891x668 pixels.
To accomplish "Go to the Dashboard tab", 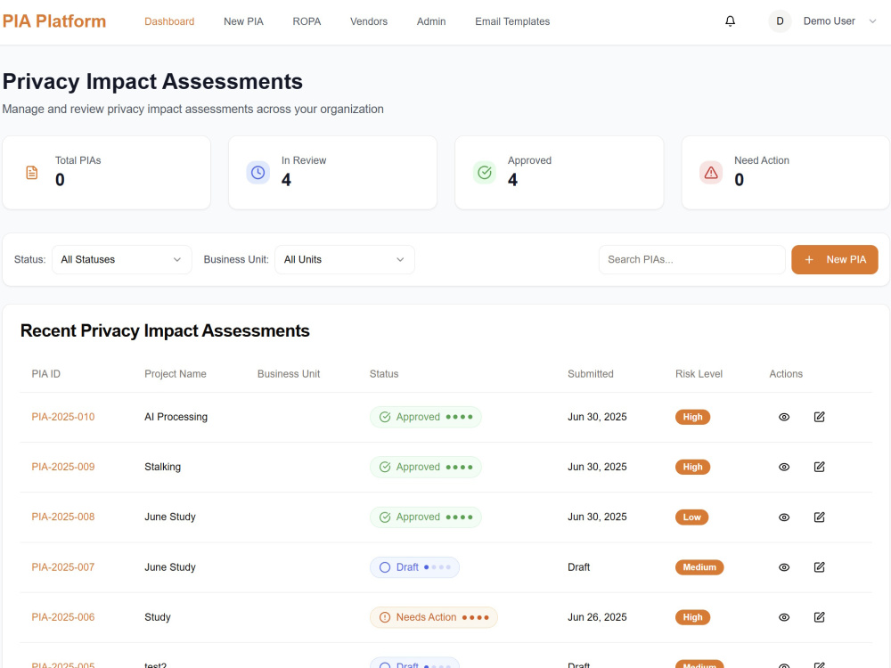I will pos(169,21).
